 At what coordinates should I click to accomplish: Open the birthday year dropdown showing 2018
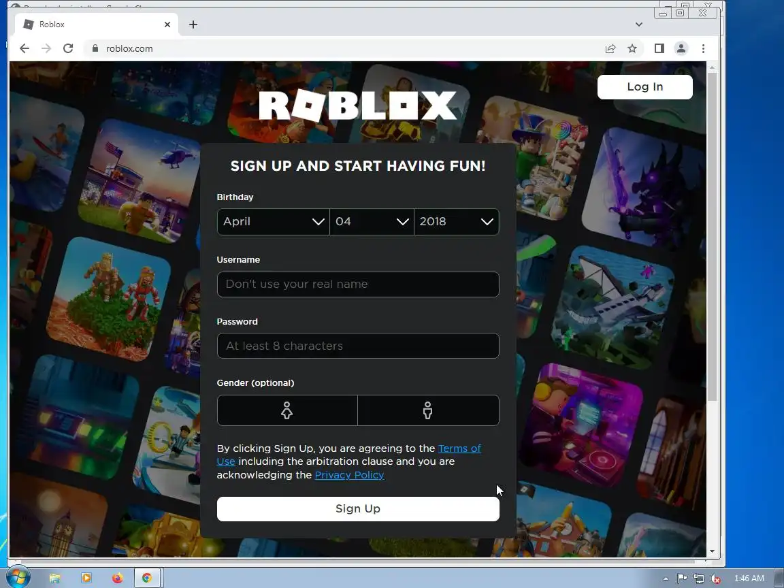click(457, 221)
